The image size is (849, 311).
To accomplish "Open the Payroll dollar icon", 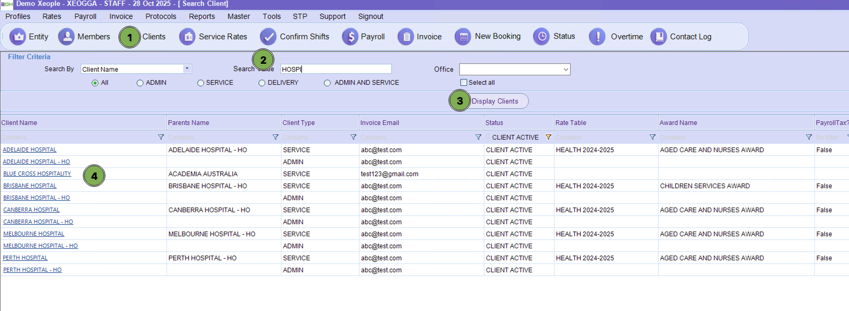I will point(350,37).
